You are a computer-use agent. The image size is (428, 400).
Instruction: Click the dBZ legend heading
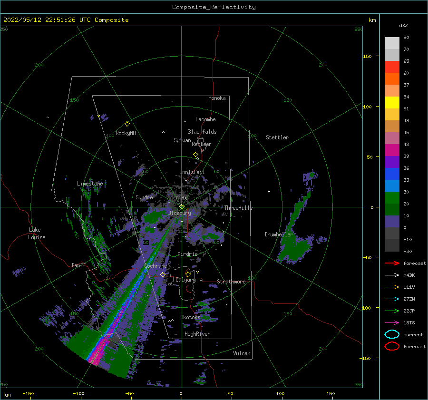click(403, 25)
